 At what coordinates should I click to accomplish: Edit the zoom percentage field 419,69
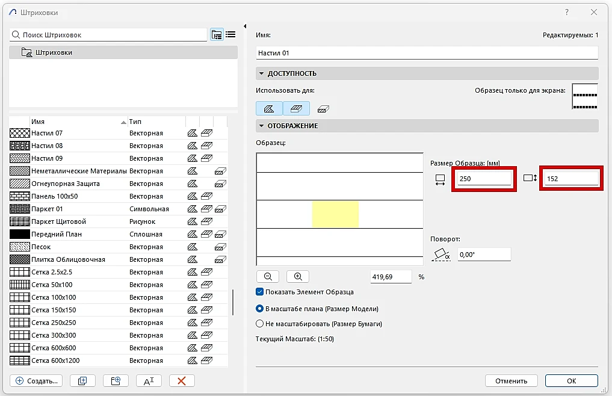tap(391, 276)
